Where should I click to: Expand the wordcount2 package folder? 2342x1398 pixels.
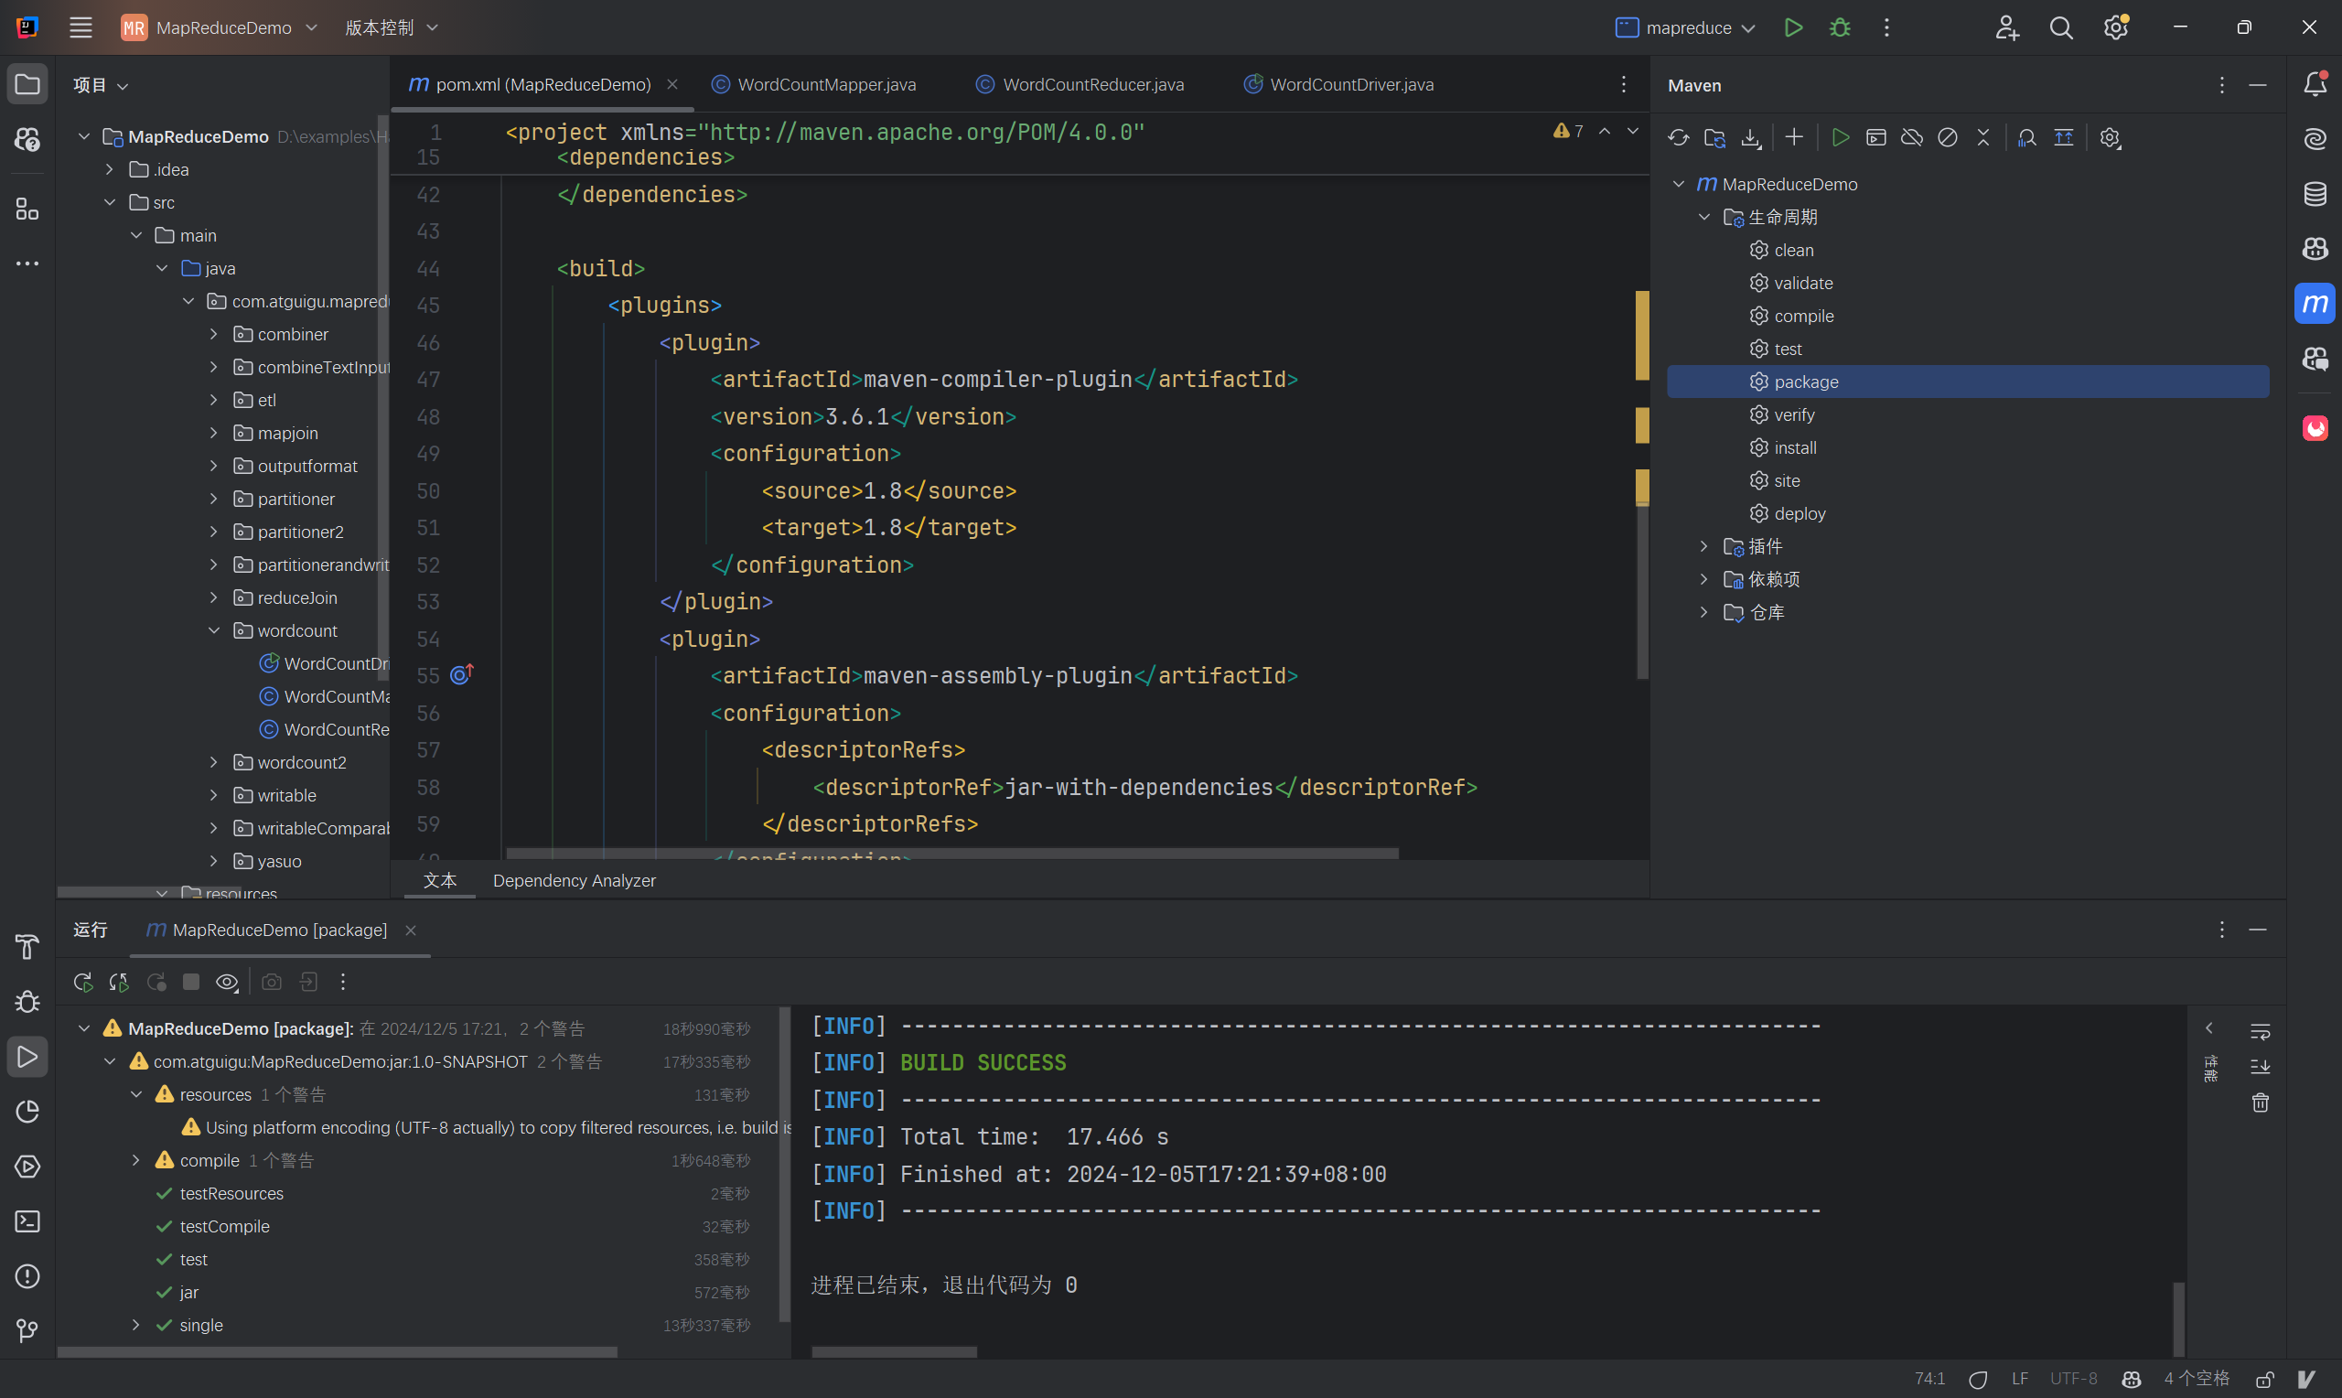214,762
